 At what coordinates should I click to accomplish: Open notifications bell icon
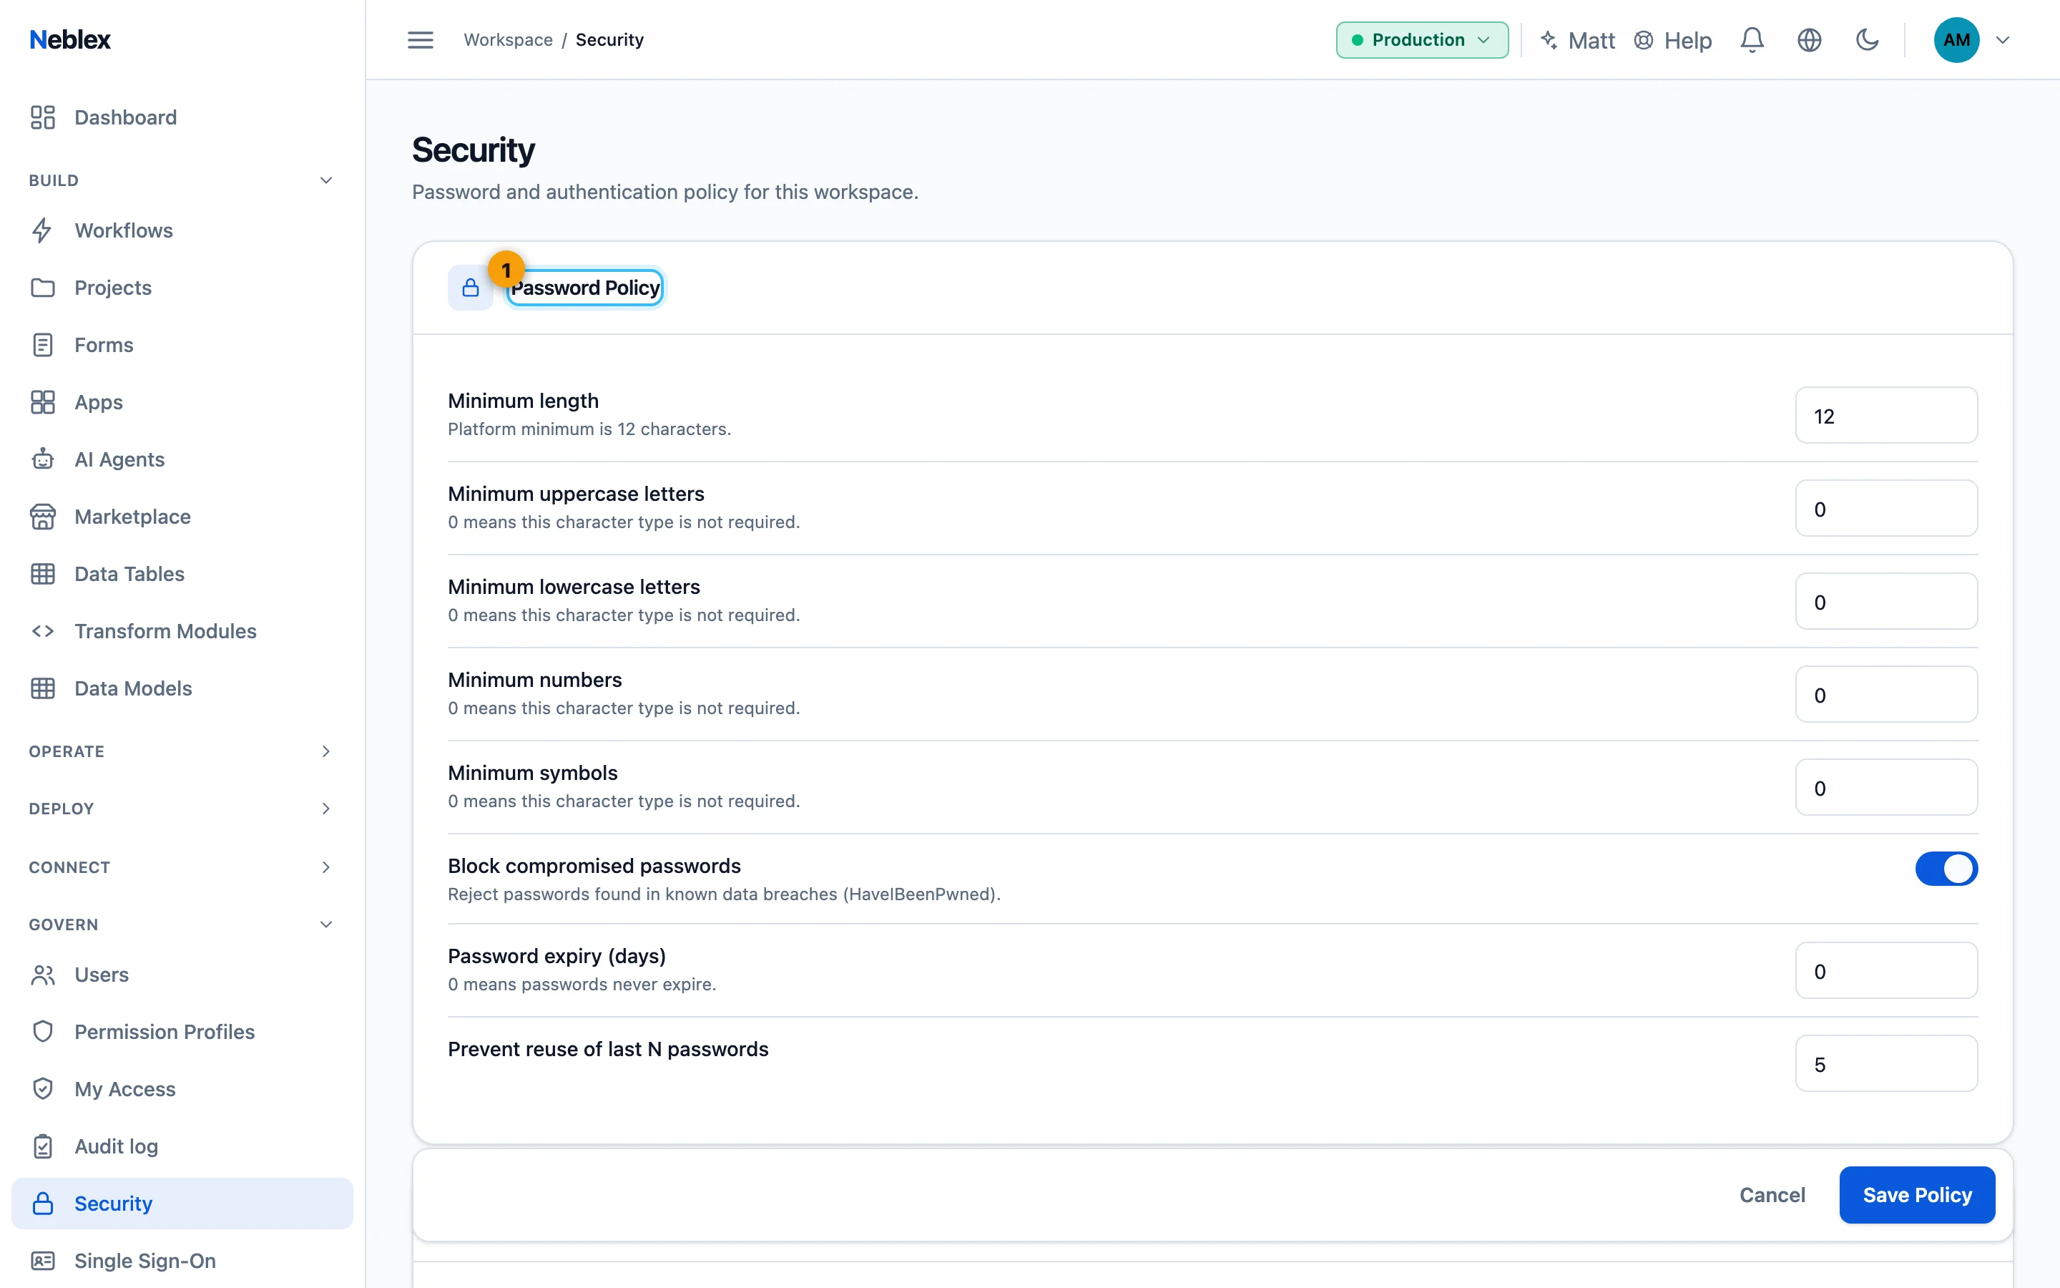pyautogui.click(x=1752, y=40)
